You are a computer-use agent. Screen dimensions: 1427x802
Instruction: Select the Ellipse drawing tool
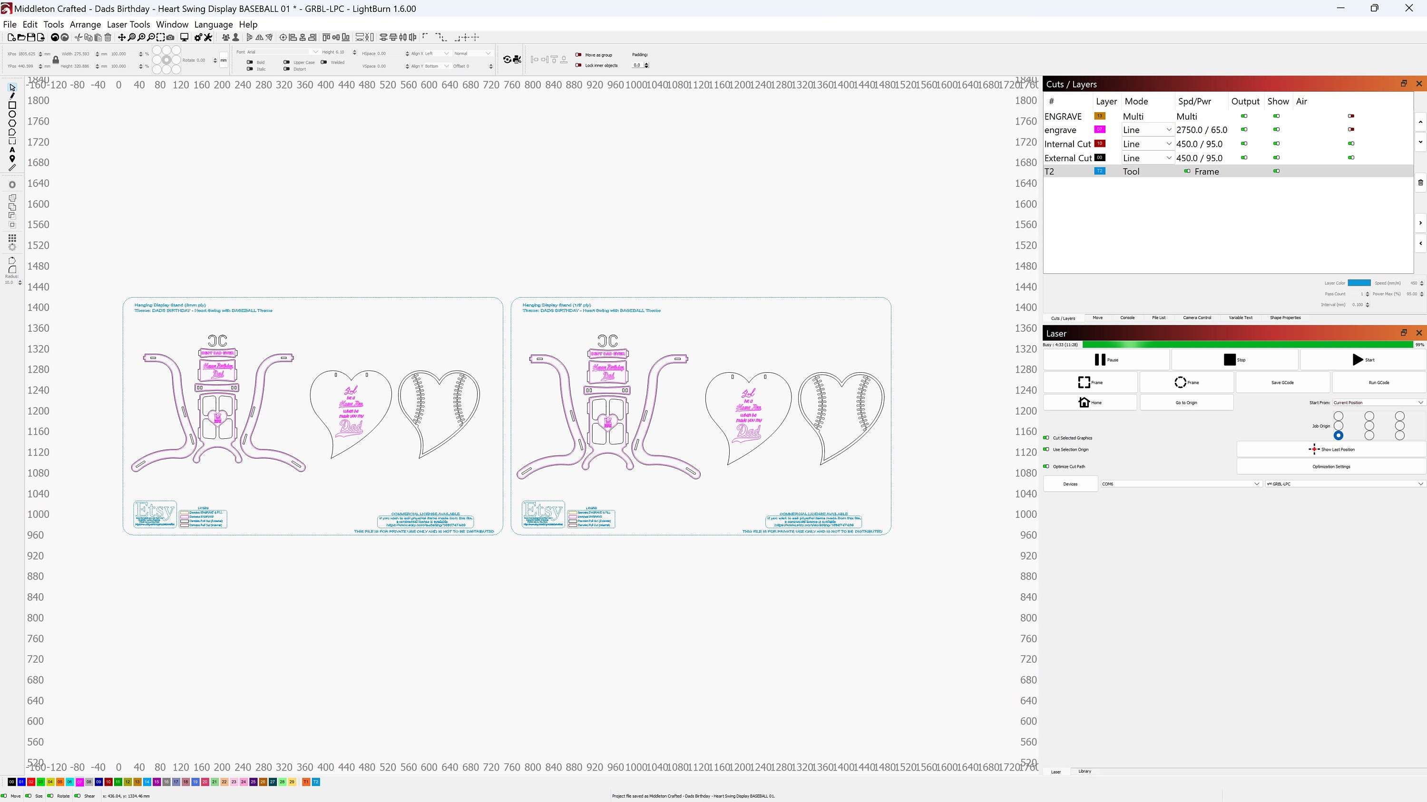click(12, 114)
